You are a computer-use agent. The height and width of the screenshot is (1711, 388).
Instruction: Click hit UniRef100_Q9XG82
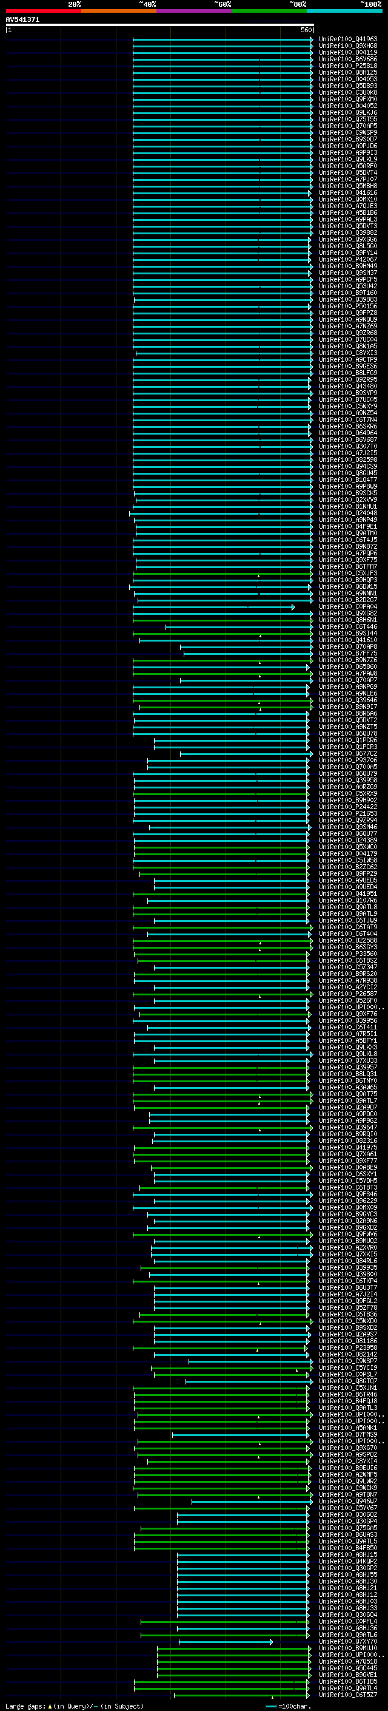point(348,614)
